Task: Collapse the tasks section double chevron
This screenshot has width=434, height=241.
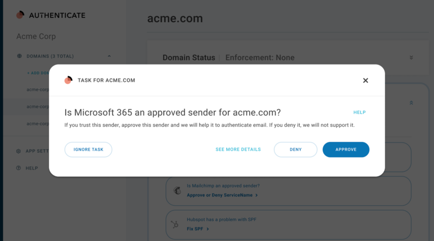Action: 411,103
